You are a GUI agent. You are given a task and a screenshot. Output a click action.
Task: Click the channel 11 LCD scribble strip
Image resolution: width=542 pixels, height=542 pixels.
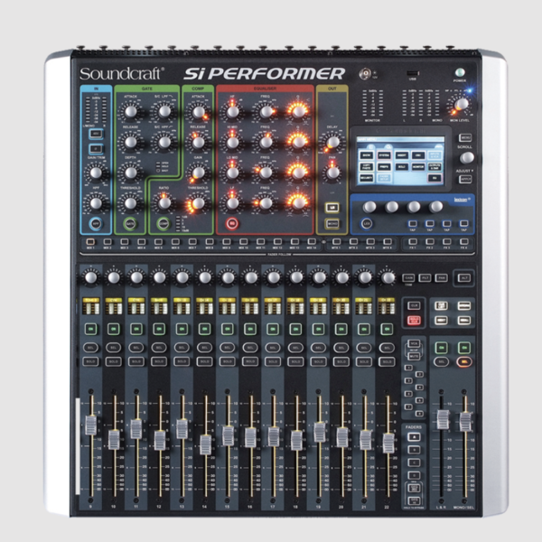tap(136, 306)
